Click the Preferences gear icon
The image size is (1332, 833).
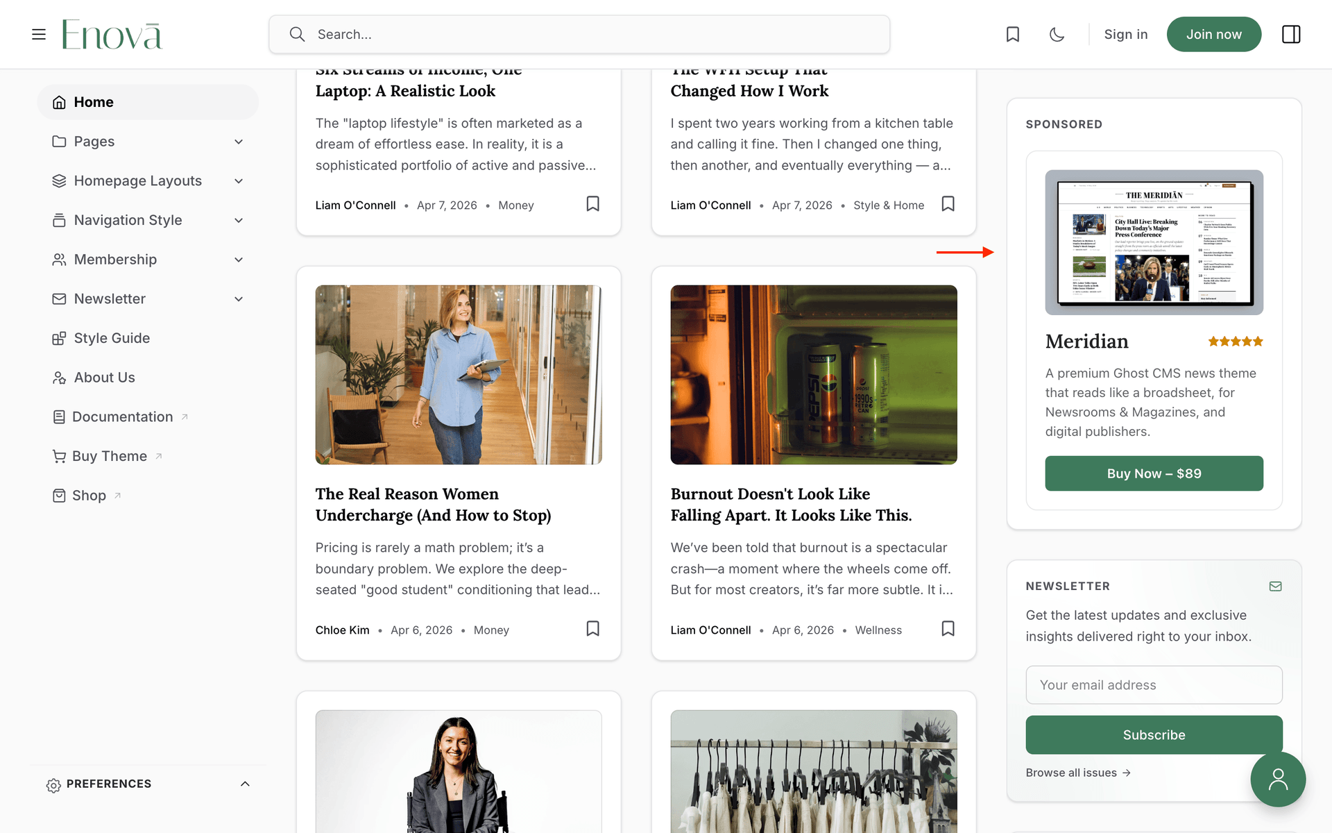point(53,785)
